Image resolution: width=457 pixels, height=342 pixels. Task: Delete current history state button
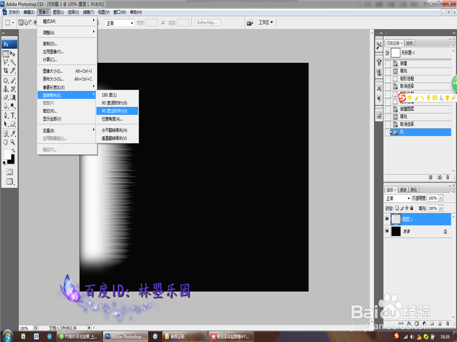coord(447,177)
